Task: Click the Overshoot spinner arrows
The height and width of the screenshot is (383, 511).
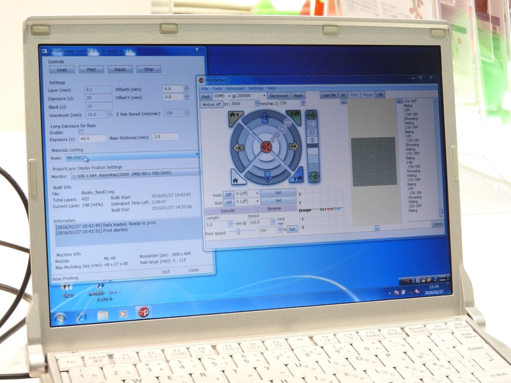Action: 110,114
